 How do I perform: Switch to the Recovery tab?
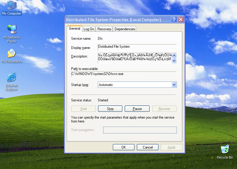(x=104, y=29)
